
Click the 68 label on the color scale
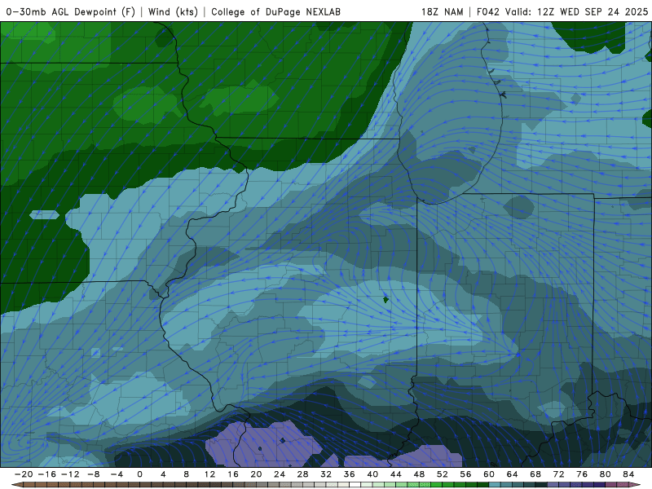[535, 474]
